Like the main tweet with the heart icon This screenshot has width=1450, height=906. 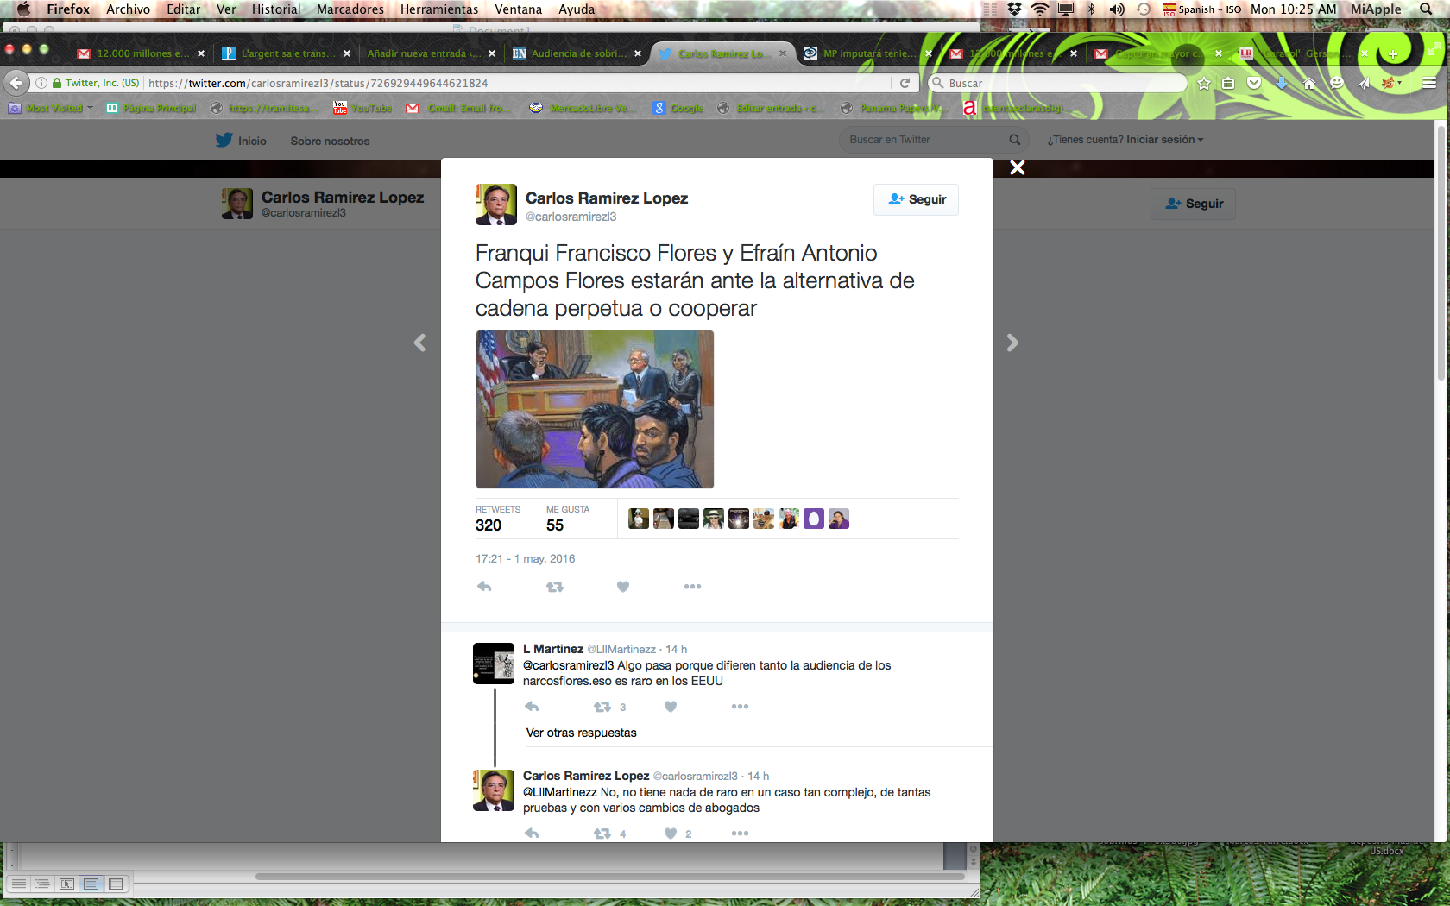pyautogui.click(x=623, y=587)
